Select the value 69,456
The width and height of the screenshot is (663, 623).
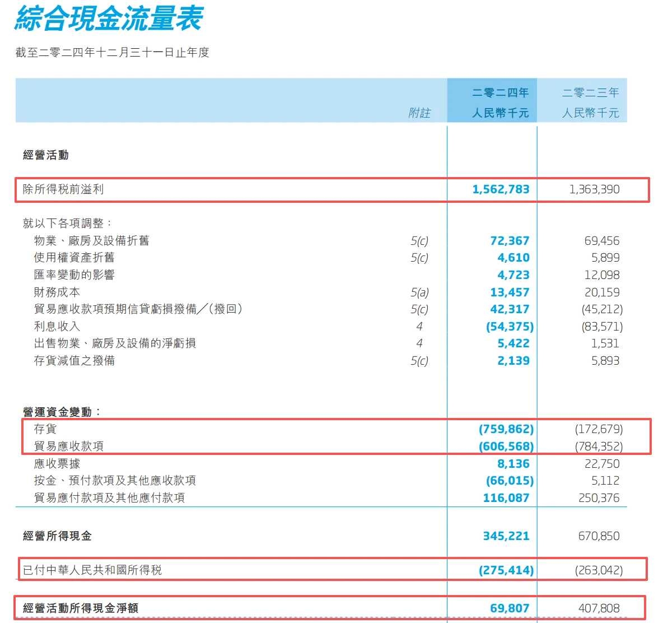(602, 241)
